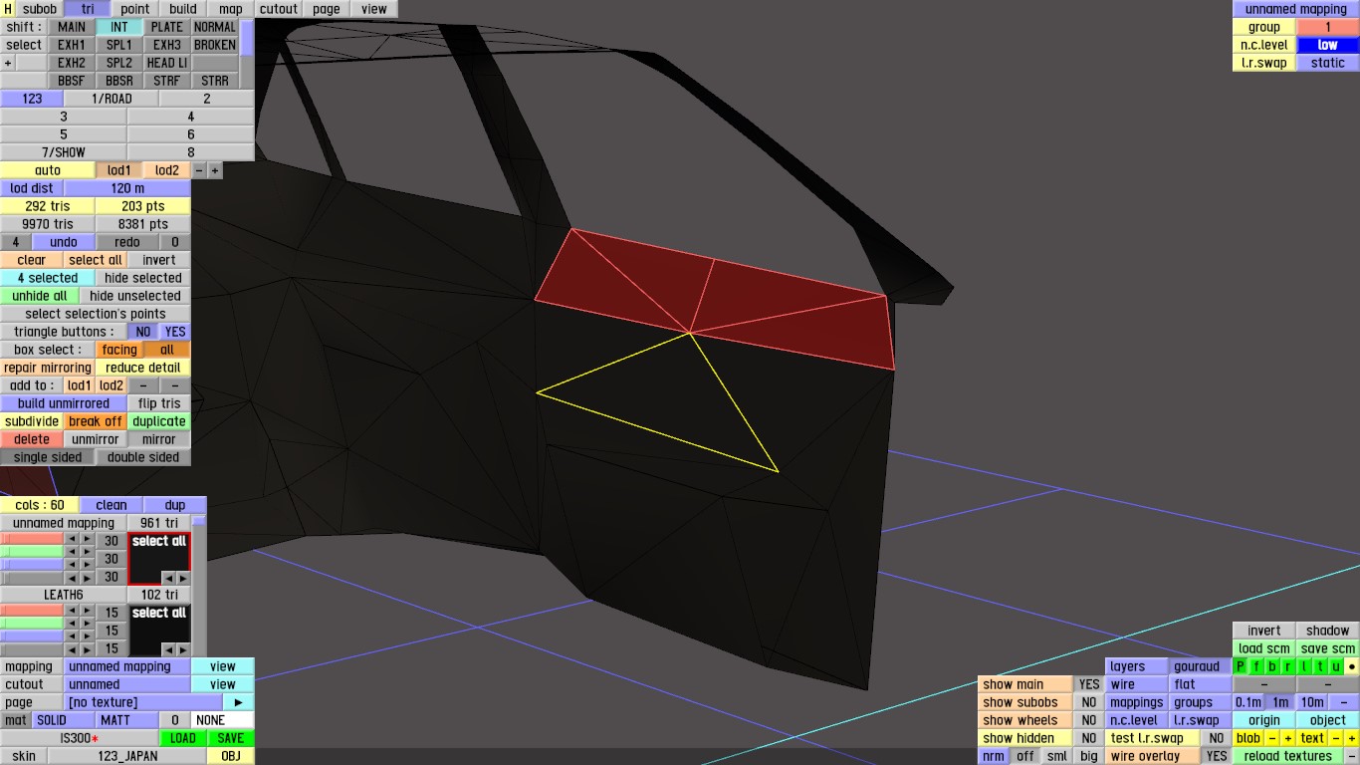
Task: Click the minus button after 10m
Action: click(x=1344, y=702)
